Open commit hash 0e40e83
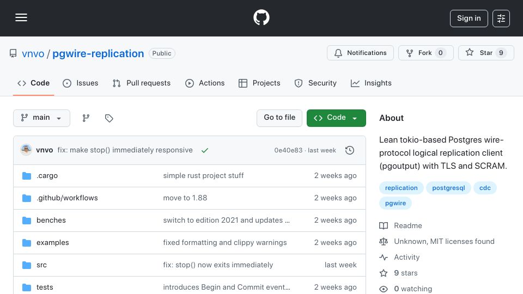This screenshot has width=523, height=294. click(x=288, y=150)
